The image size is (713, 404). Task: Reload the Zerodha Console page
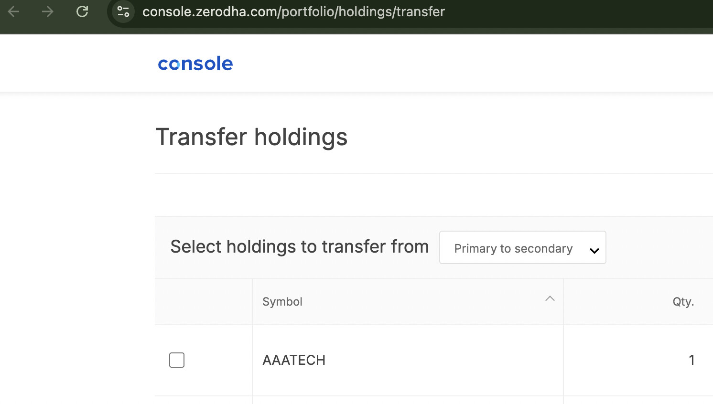[82, 11]
